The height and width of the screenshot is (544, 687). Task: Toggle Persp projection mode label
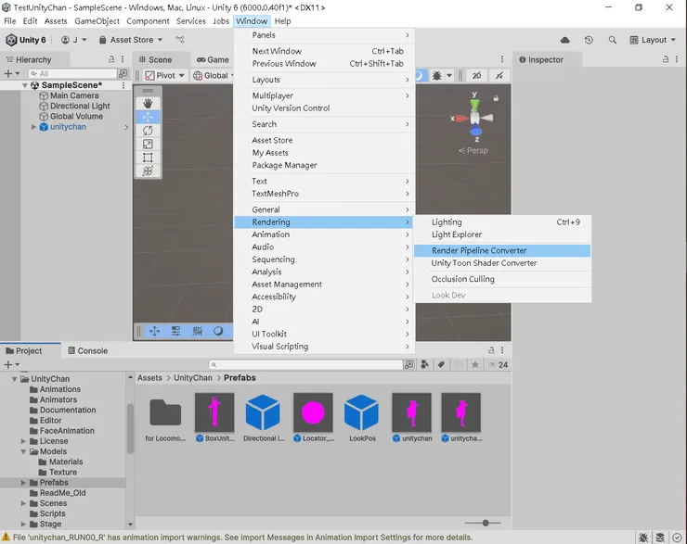(x=473, y=150)
